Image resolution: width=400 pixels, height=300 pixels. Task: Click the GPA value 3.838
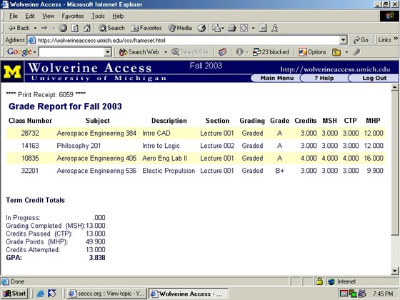click(x=97, y=258)
